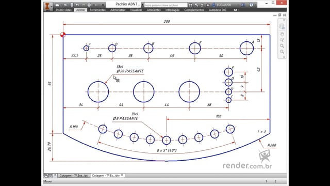330x186 pixels.
Task: Click the Exchange apps X icon
Action: [243, 5]
